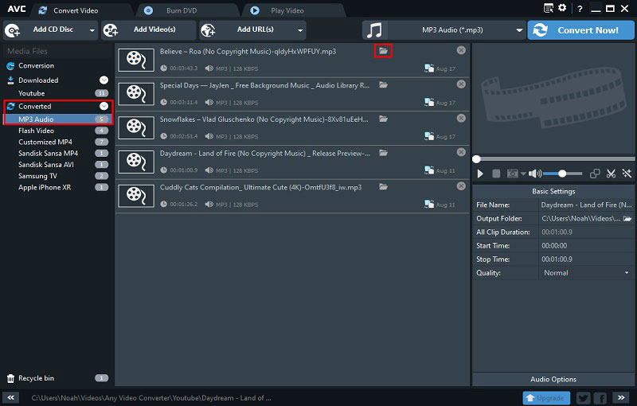Remove Daydream - Land of Fire item
The width and height of the screenshot is (637, 406).
click(x=461, y=152)
